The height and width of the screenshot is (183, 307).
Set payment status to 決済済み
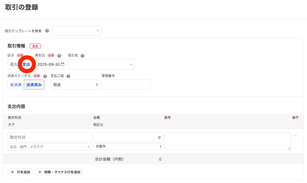click(34, 85)
